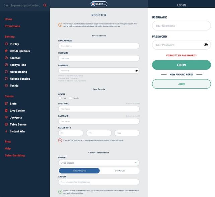Image resolution: width=215 pixels, height=197 pixels.
Task: Switch to Enter Manually address mode
Action: point(120,171)
